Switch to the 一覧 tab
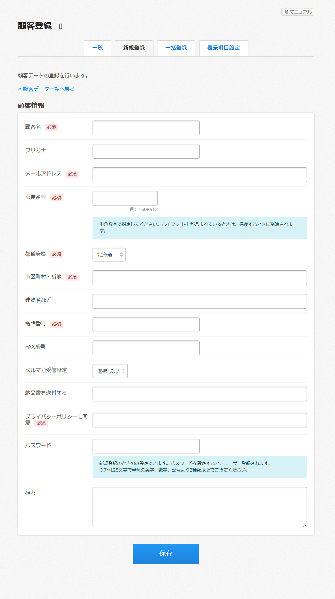 click(98, 48)
